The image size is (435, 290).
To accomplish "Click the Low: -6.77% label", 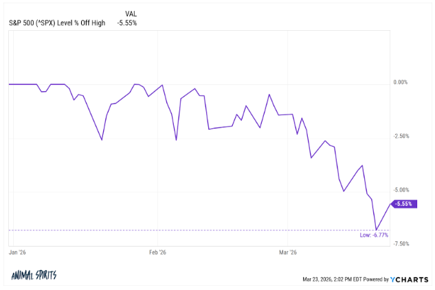I will (374, 235).
